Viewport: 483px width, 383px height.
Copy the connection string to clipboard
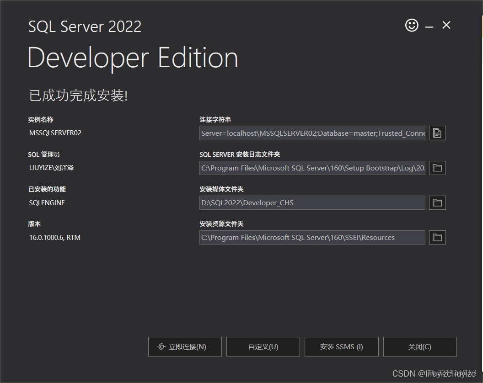[437, 133]
